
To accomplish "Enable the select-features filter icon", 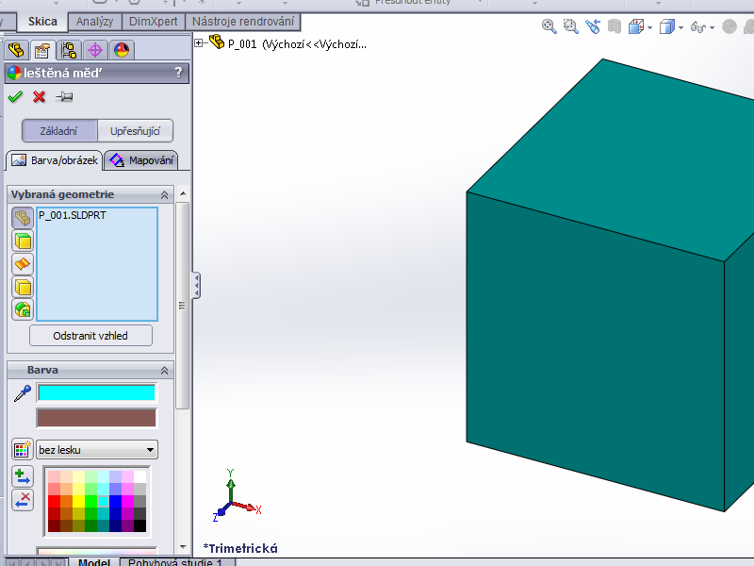I will pyautogui.click(x=23, y=309).
